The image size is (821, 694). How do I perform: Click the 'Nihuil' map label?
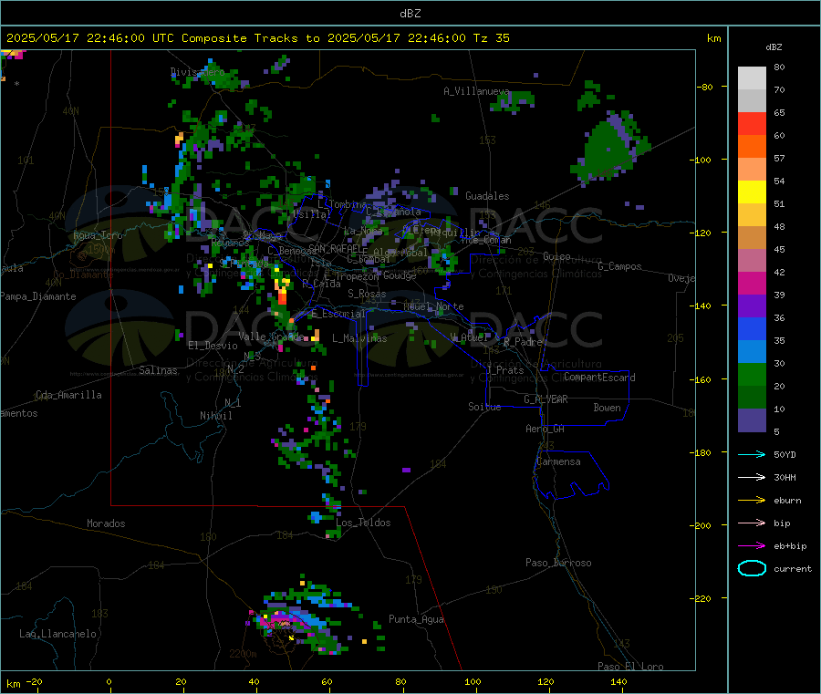pos(215,416)
